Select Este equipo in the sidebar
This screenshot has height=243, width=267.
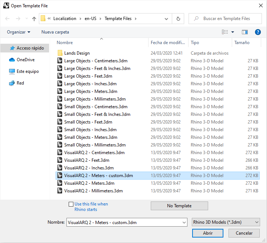(24, 71)
